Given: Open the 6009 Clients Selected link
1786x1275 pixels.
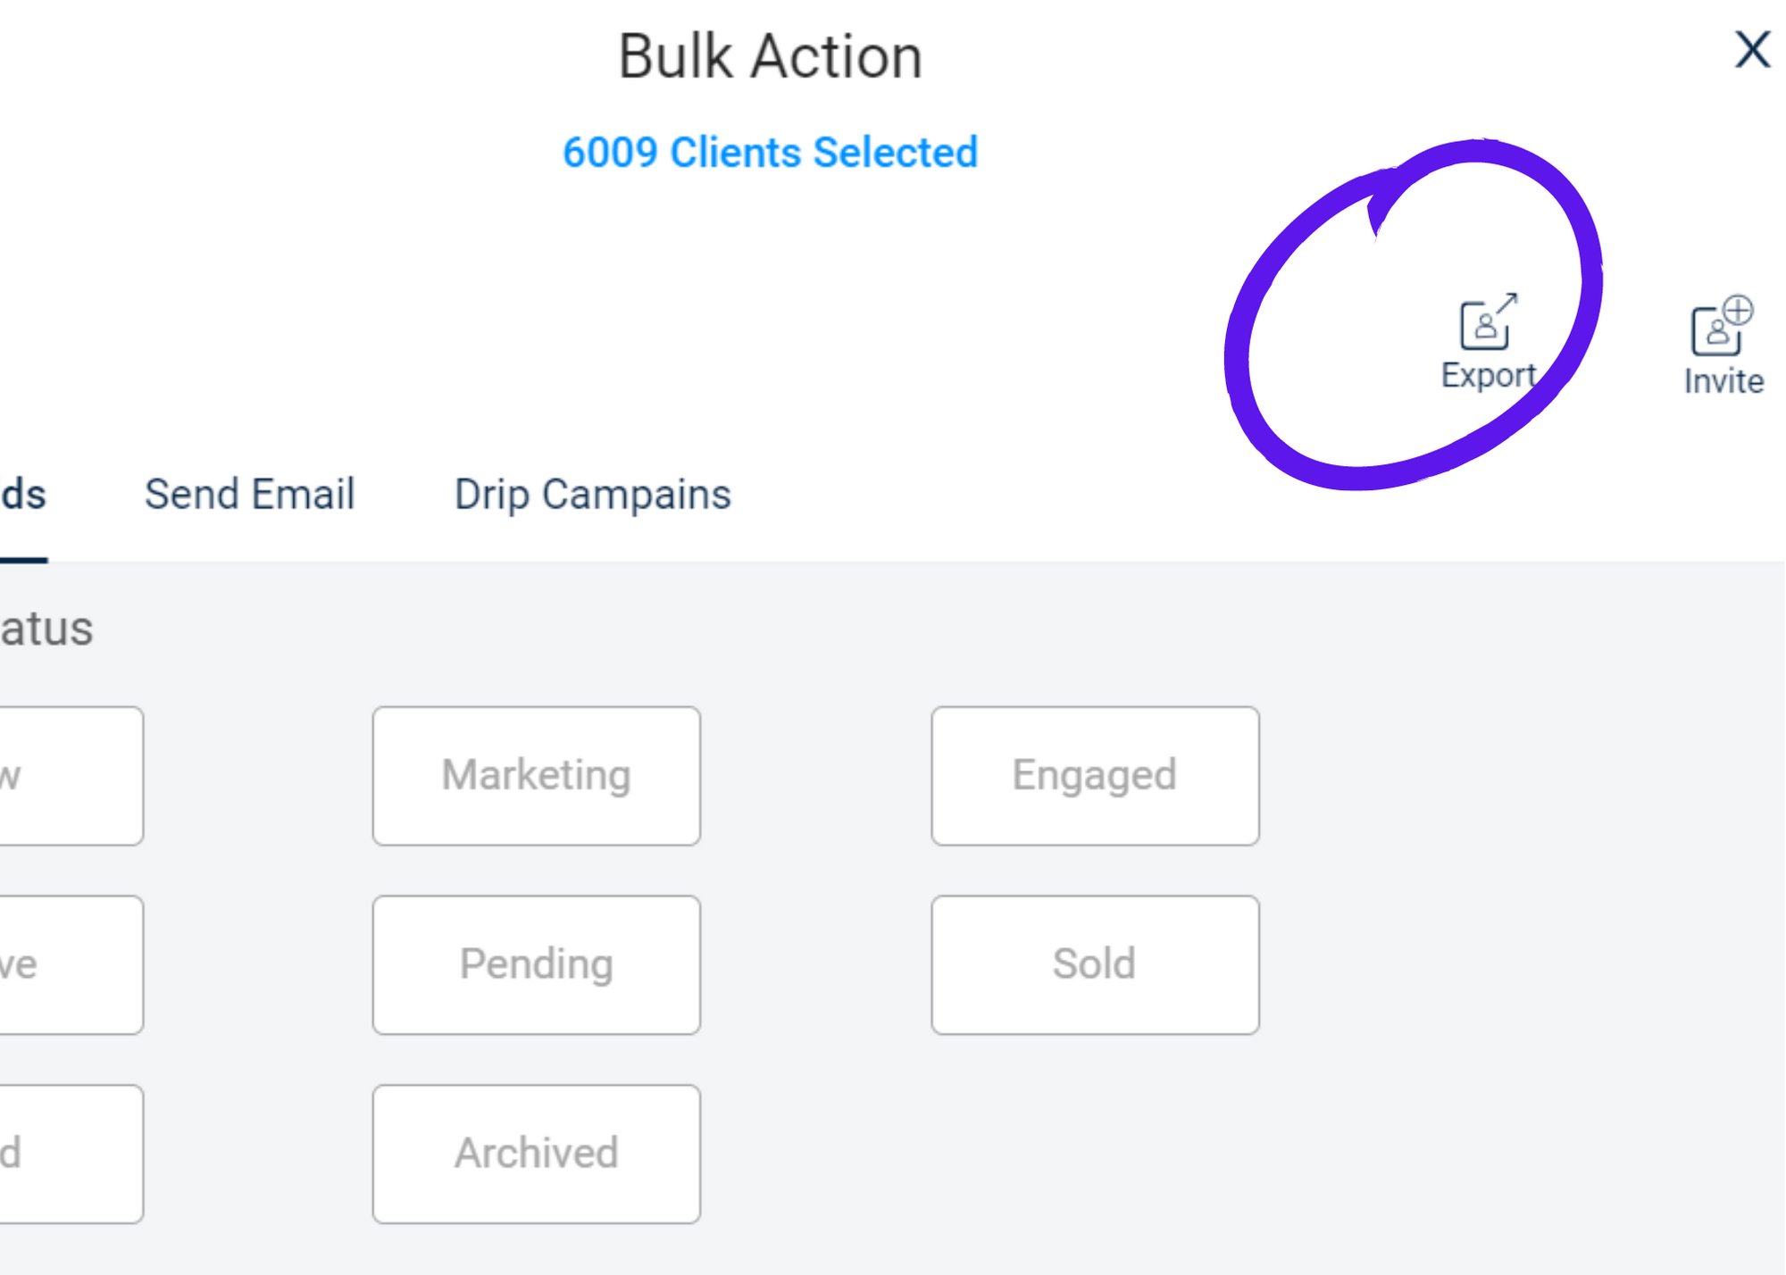Looking at the screenshot, I should tap(770, 152).
